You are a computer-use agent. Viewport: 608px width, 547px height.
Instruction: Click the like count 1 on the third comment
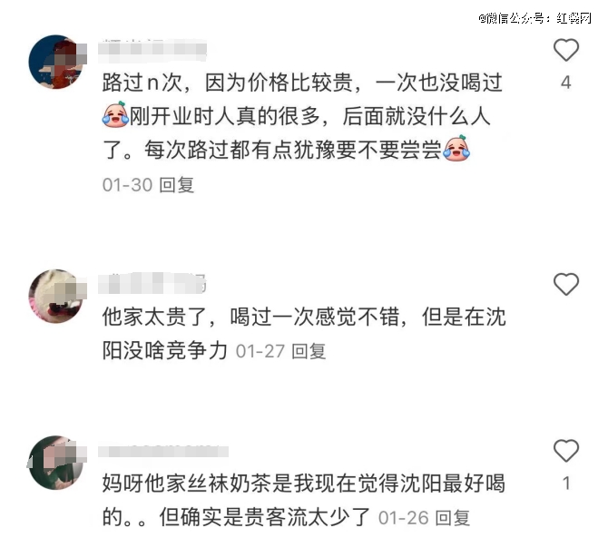click(566, 484)
